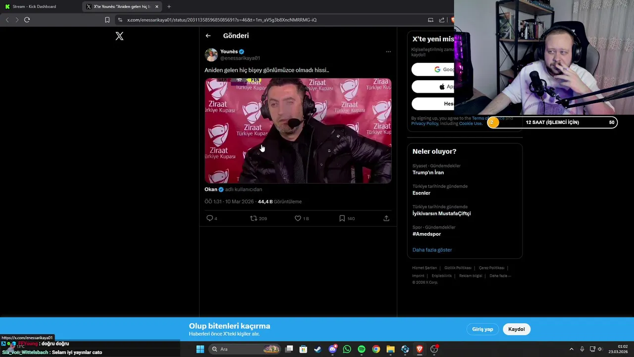Click the install app icon in address bar
634x357 pixels.
click(430, 20)
